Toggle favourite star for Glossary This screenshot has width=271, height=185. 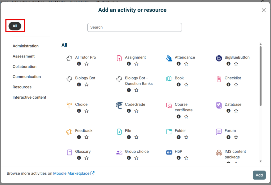(x=87, y=158)
